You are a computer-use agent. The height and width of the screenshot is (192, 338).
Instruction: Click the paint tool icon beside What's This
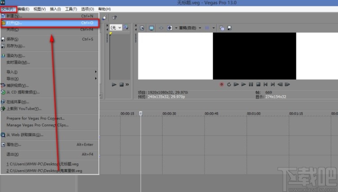104,17
